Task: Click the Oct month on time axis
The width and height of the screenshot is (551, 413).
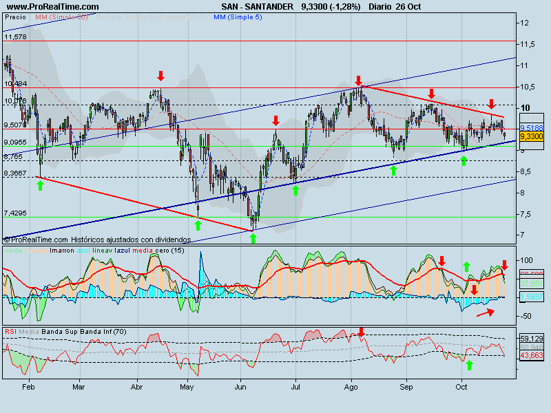Action: click(461, 387)
